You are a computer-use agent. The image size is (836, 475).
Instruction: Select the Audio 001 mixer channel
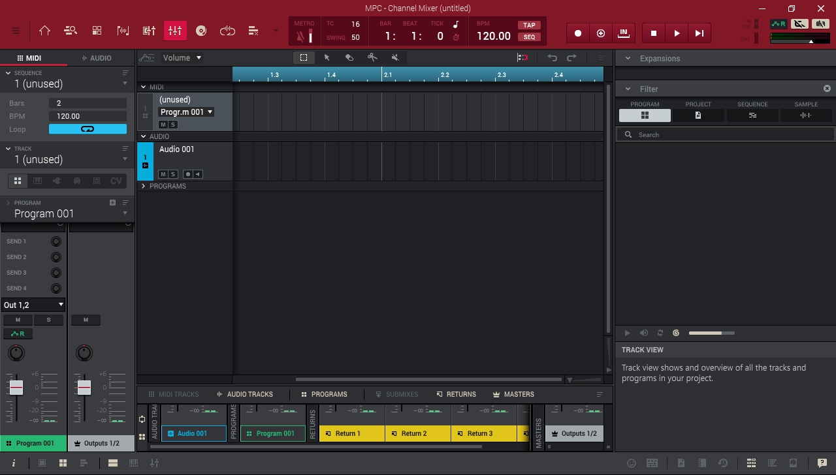(x=194, y=433)
